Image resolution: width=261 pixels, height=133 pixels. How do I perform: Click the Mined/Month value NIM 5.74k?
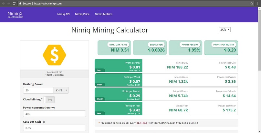[x=178, y=96]
